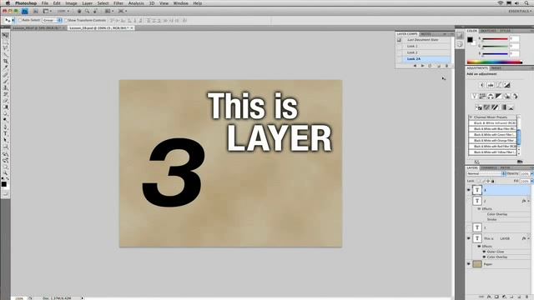The image size is (534, 300).
Task: Add a Gradient Map adjustment
Action: click(503, 107)
